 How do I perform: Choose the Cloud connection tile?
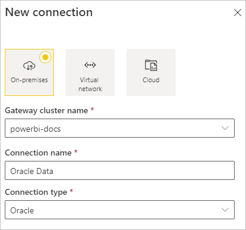pyautogui.click(x=151, y=72)
